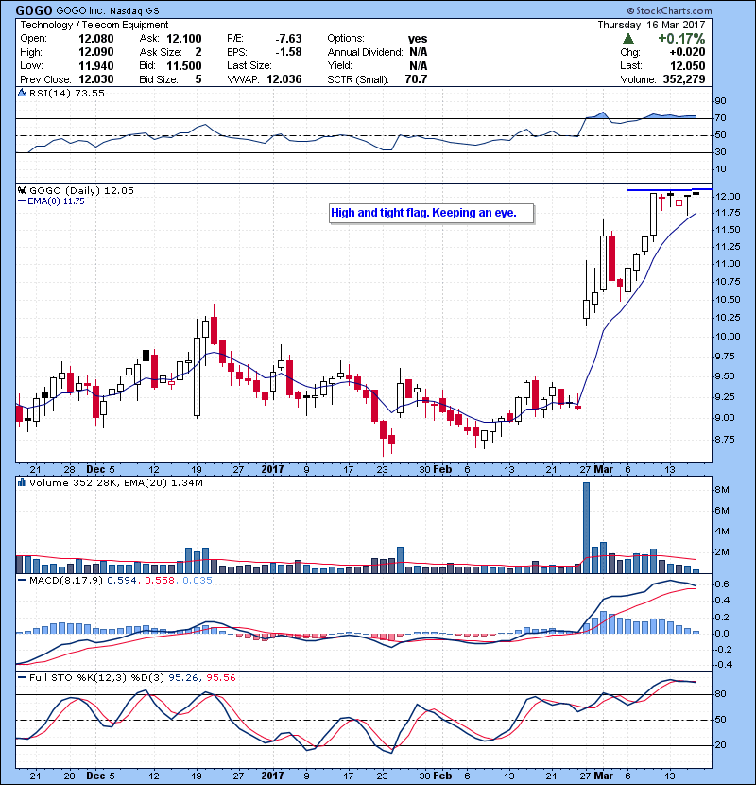Click the Options value 'yes'
The height and width of the screenshot is (785, 756).
click(418, 39)
